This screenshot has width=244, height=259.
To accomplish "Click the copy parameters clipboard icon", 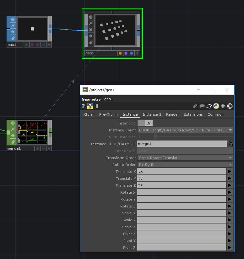I will pyautogui.click(x=209, y=106).
